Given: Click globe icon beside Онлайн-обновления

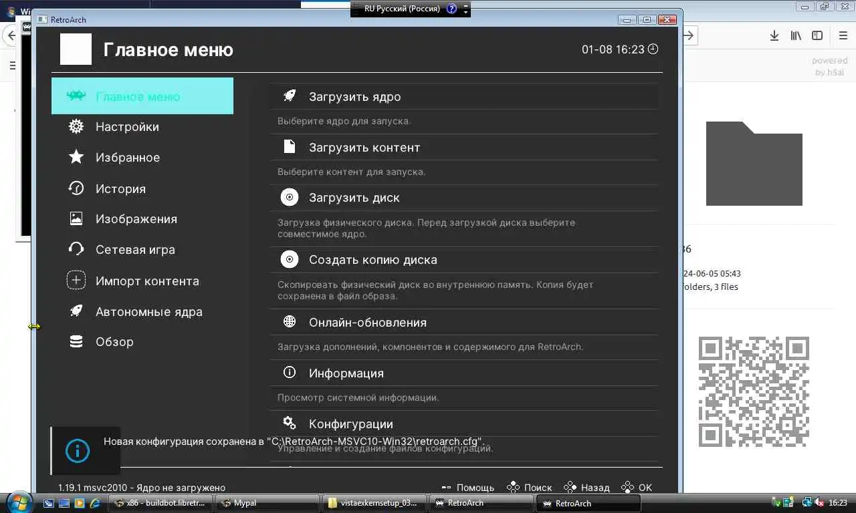Looking at the screenshot, I should [x=290, y=322].
